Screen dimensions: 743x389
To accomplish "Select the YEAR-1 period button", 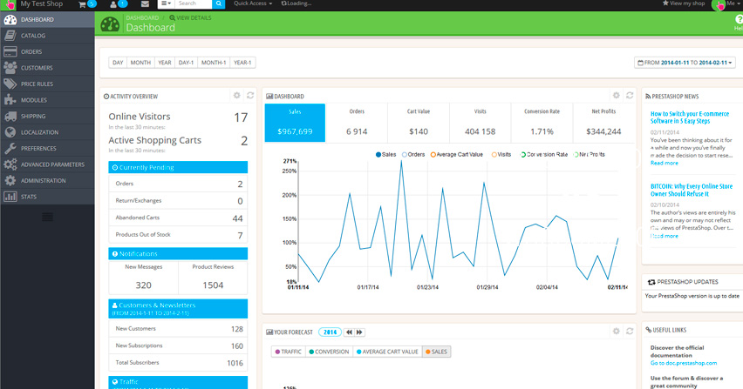I will pos(242,63).
